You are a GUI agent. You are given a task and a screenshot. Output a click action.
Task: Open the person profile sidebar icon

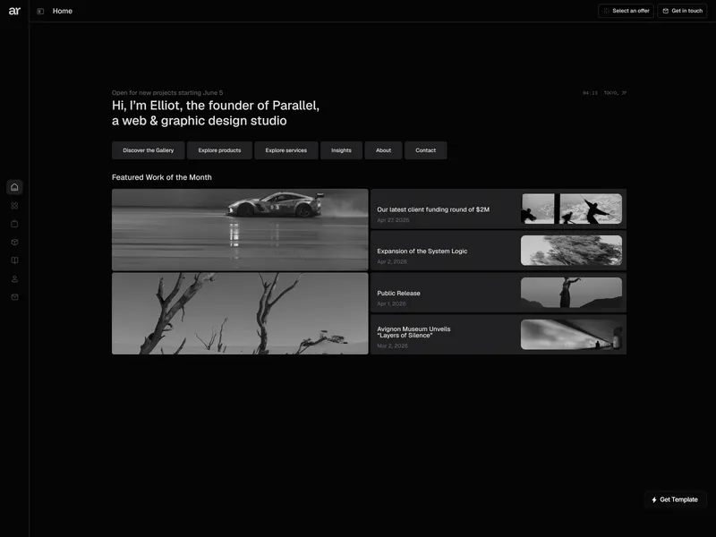(x=14, y=278)
